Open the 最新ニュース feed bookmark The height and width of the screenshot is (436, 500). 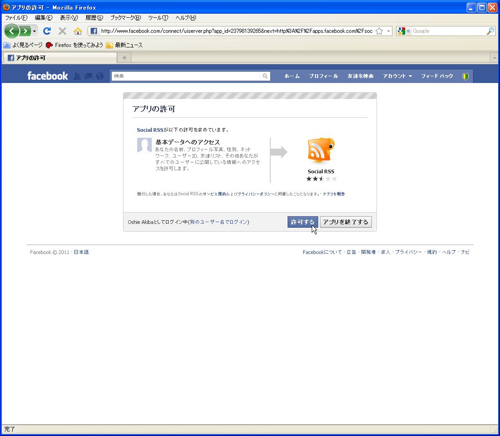point(124,45)
